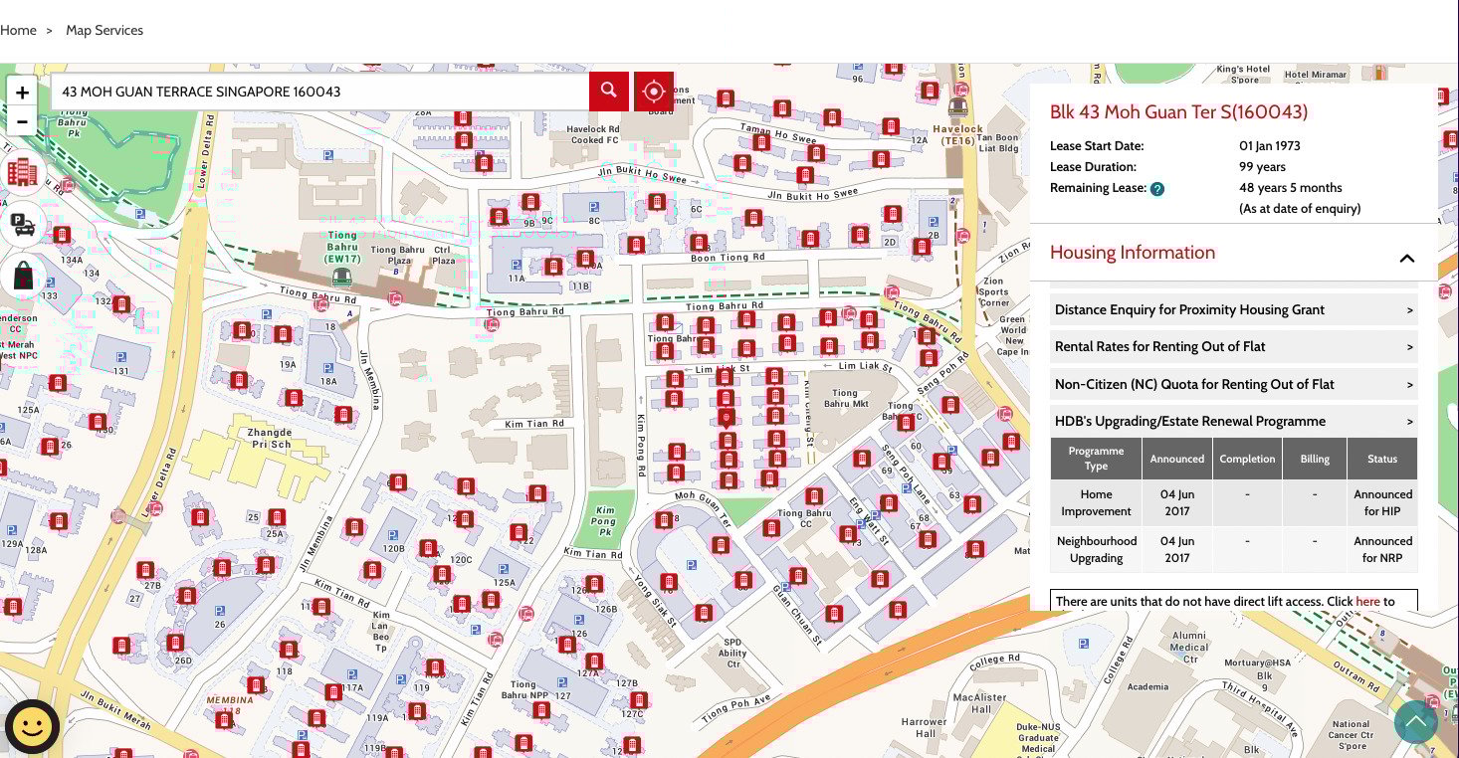Toggle the HDB buildings layer icon
Viewport: 1459px width, 758px height.
pyautogui.click(x=22, y=172)
